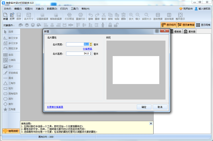Click the Print preview (打印预览) icon

[x=69, y=16]
